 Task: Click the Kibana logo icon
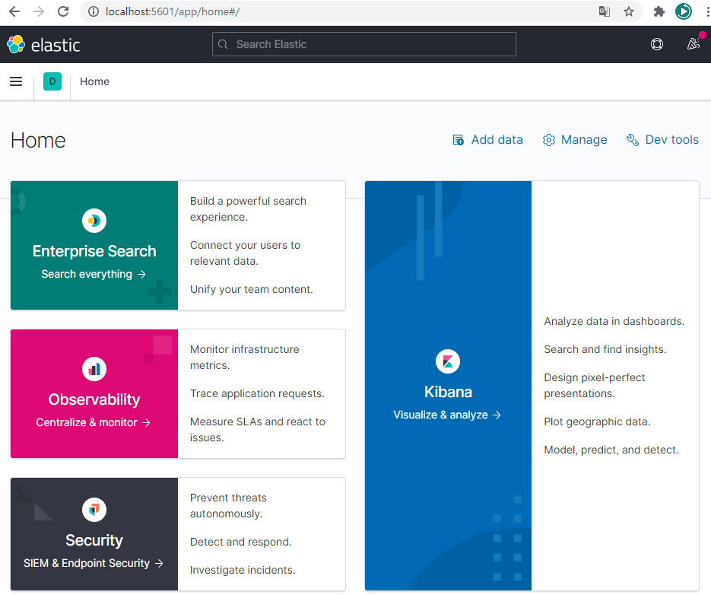click(x=448, y=361)
